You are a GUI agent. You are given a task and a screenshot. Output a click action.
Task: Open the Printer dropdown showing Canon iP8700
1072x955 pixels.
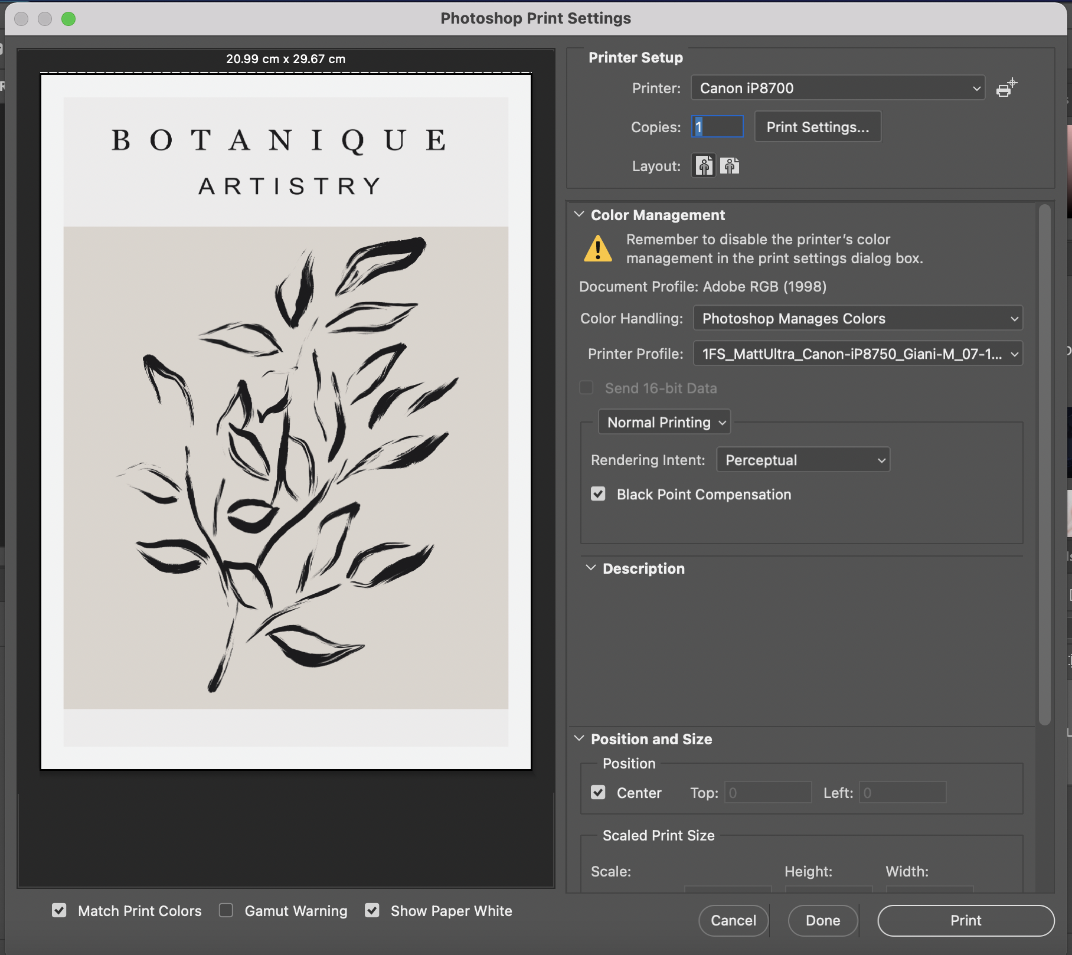coord(837,88)
